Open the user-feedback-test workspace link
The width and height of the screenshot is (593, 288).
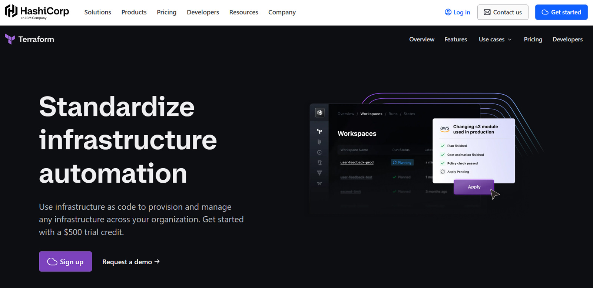tap(356, 177)
